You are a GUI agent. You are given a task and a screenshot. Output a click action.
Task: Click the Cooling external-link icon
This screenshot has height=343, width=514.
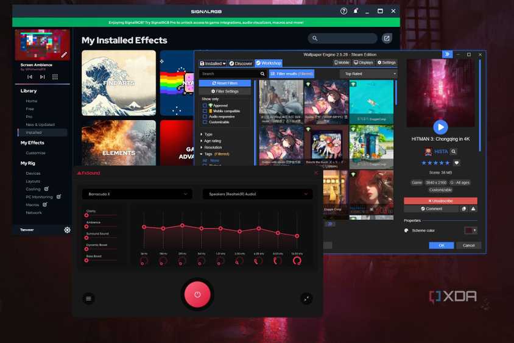[46, 188]
